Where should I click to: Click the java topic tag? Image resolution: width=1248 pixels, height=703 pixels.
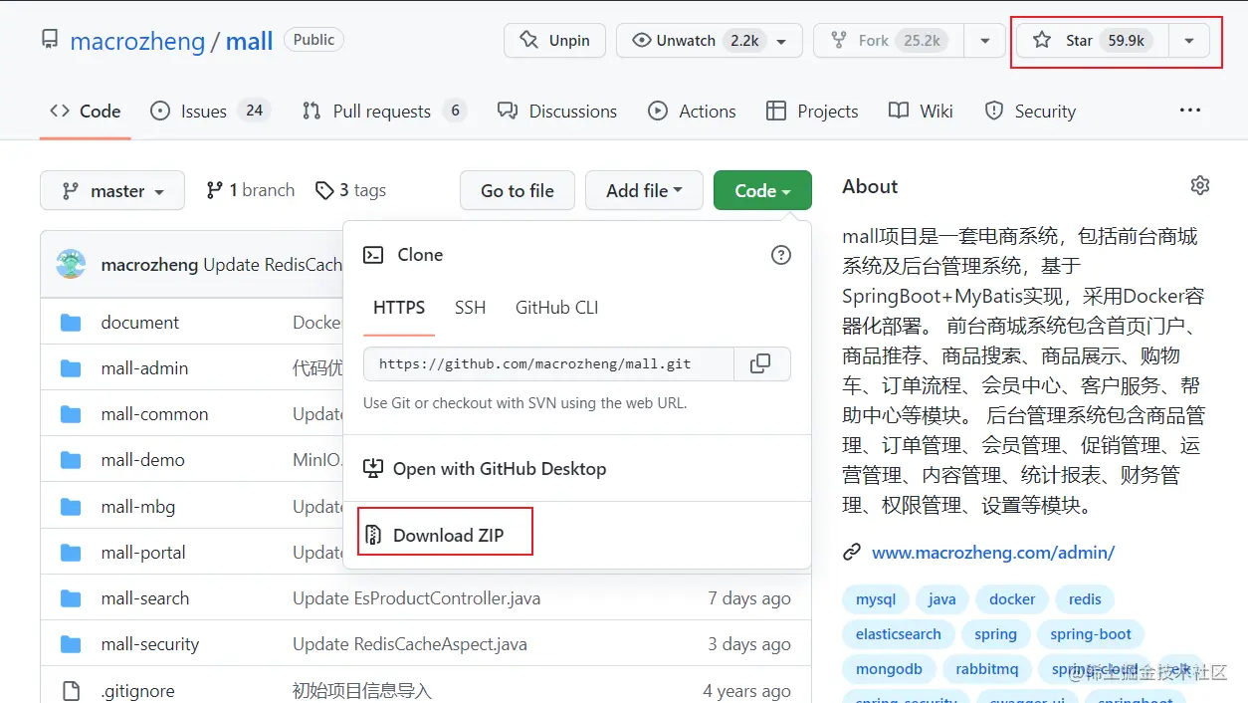tap(941, 599)
